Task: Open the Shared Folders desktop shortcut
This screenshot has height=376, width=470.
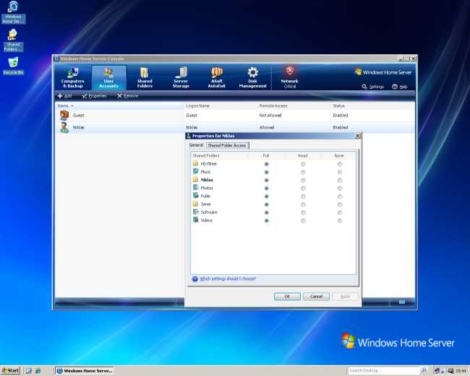Action: (x=13, y=40)
